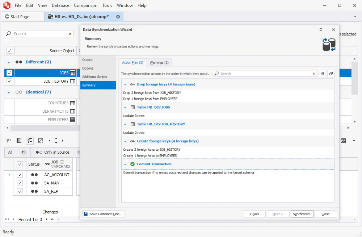The height and width of the screenshot is (237, 362).
Task: Click the Table HR_DEV.JOBS grid icon
Action: click(x=132, y=107)
